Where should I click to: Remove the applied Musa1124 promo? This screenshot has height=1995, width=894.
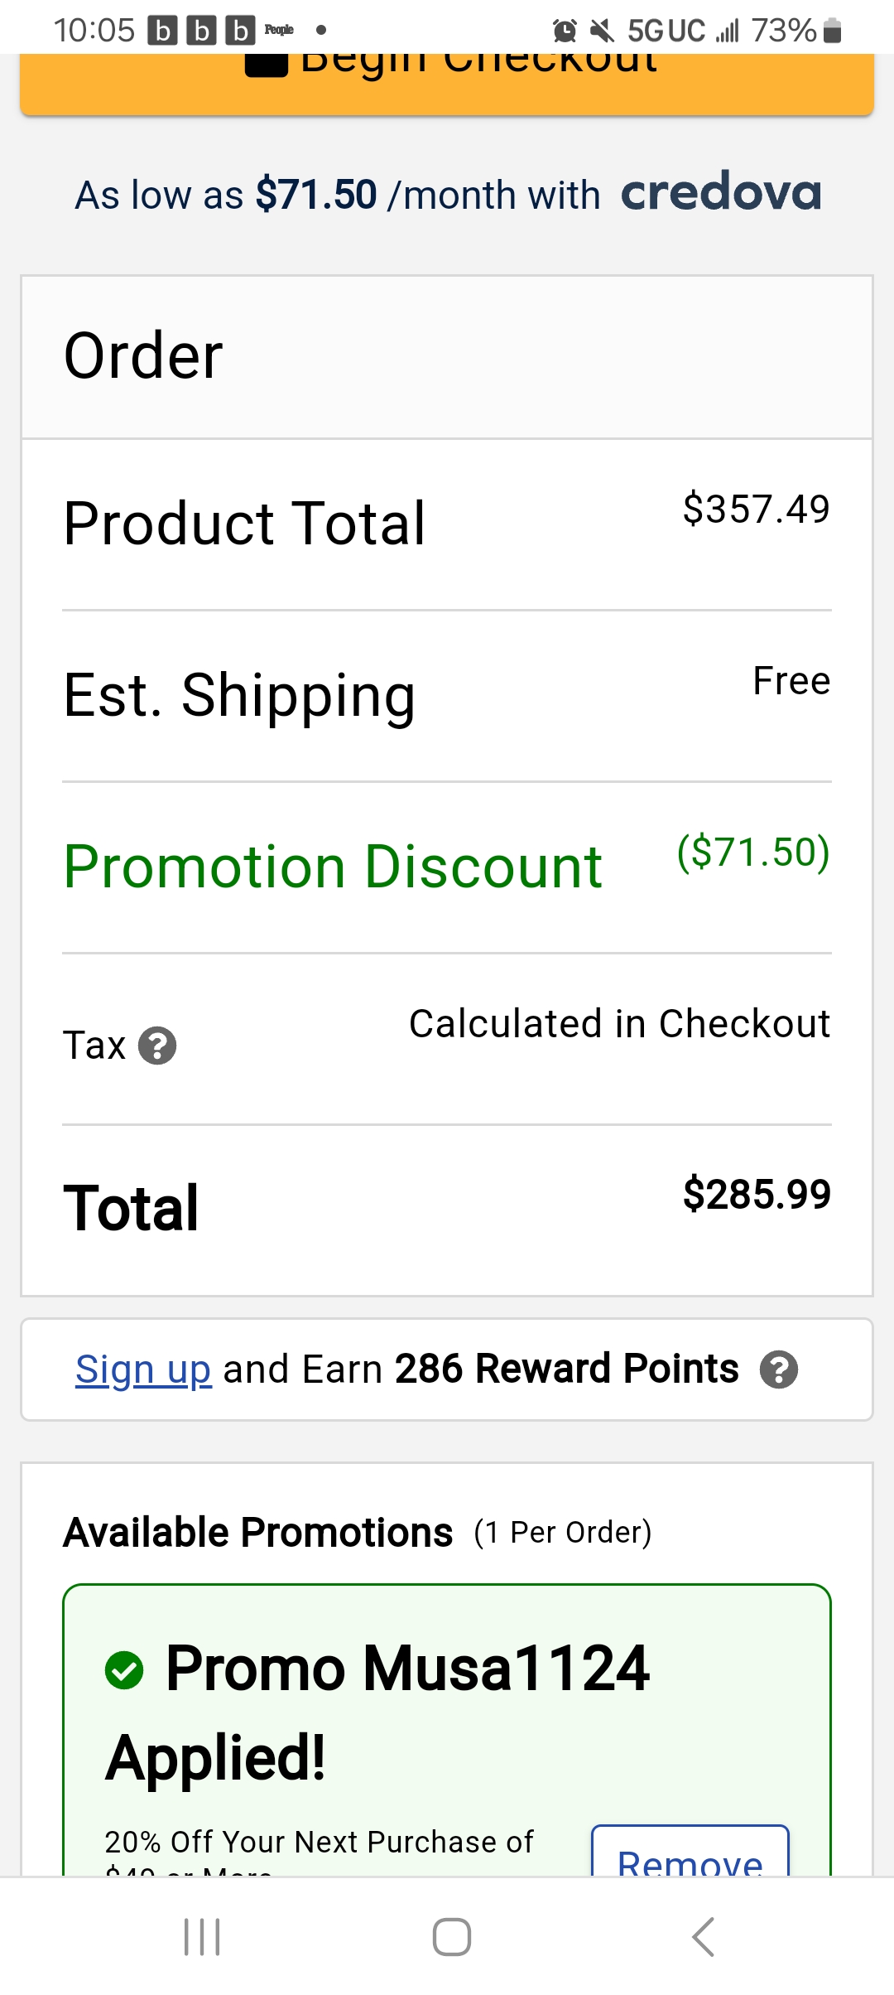point(690,1852)
